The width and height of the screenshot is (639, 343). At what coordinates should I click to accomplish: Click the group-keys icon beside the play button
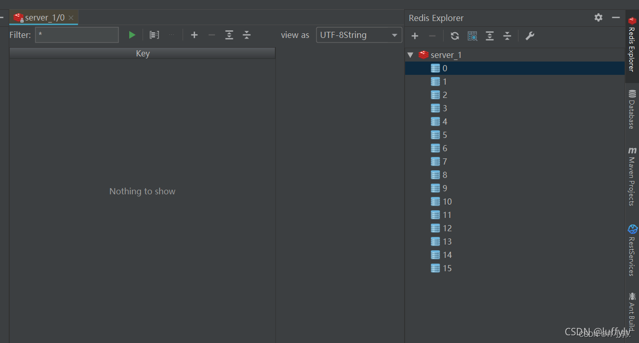pos(154,35)
